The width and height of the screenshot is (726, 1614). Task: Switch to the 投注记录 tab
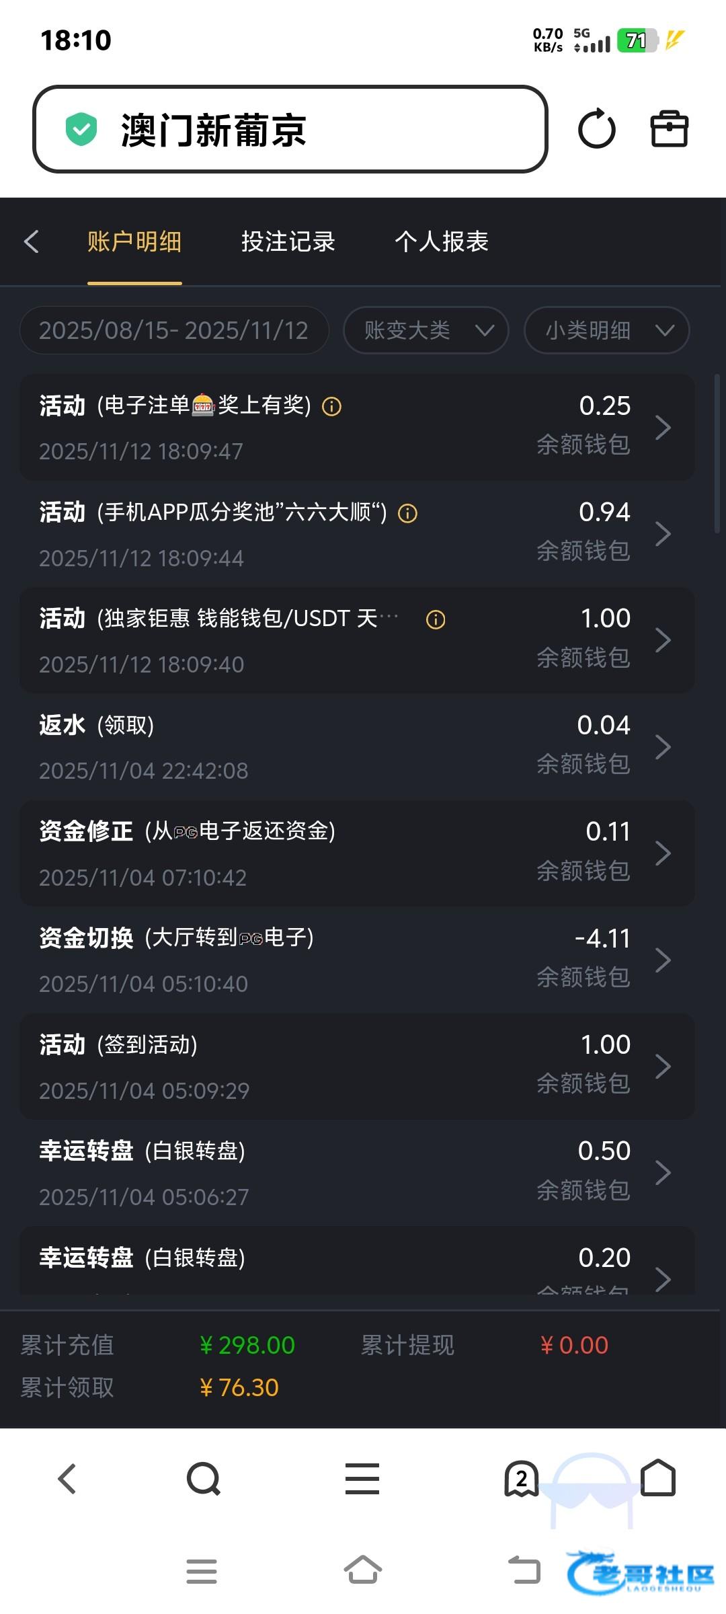click(288, 241)
